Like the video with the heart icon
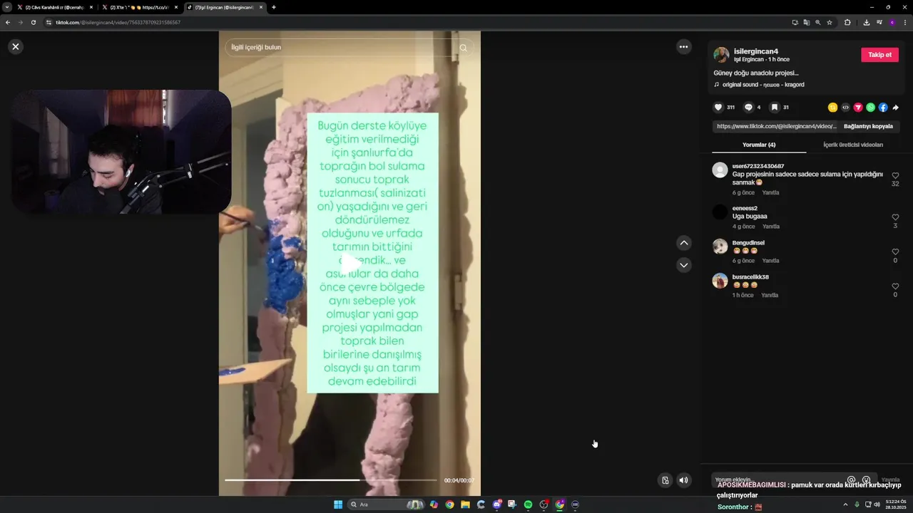Viewport: 913px width, 513px height. click(718, 108)
